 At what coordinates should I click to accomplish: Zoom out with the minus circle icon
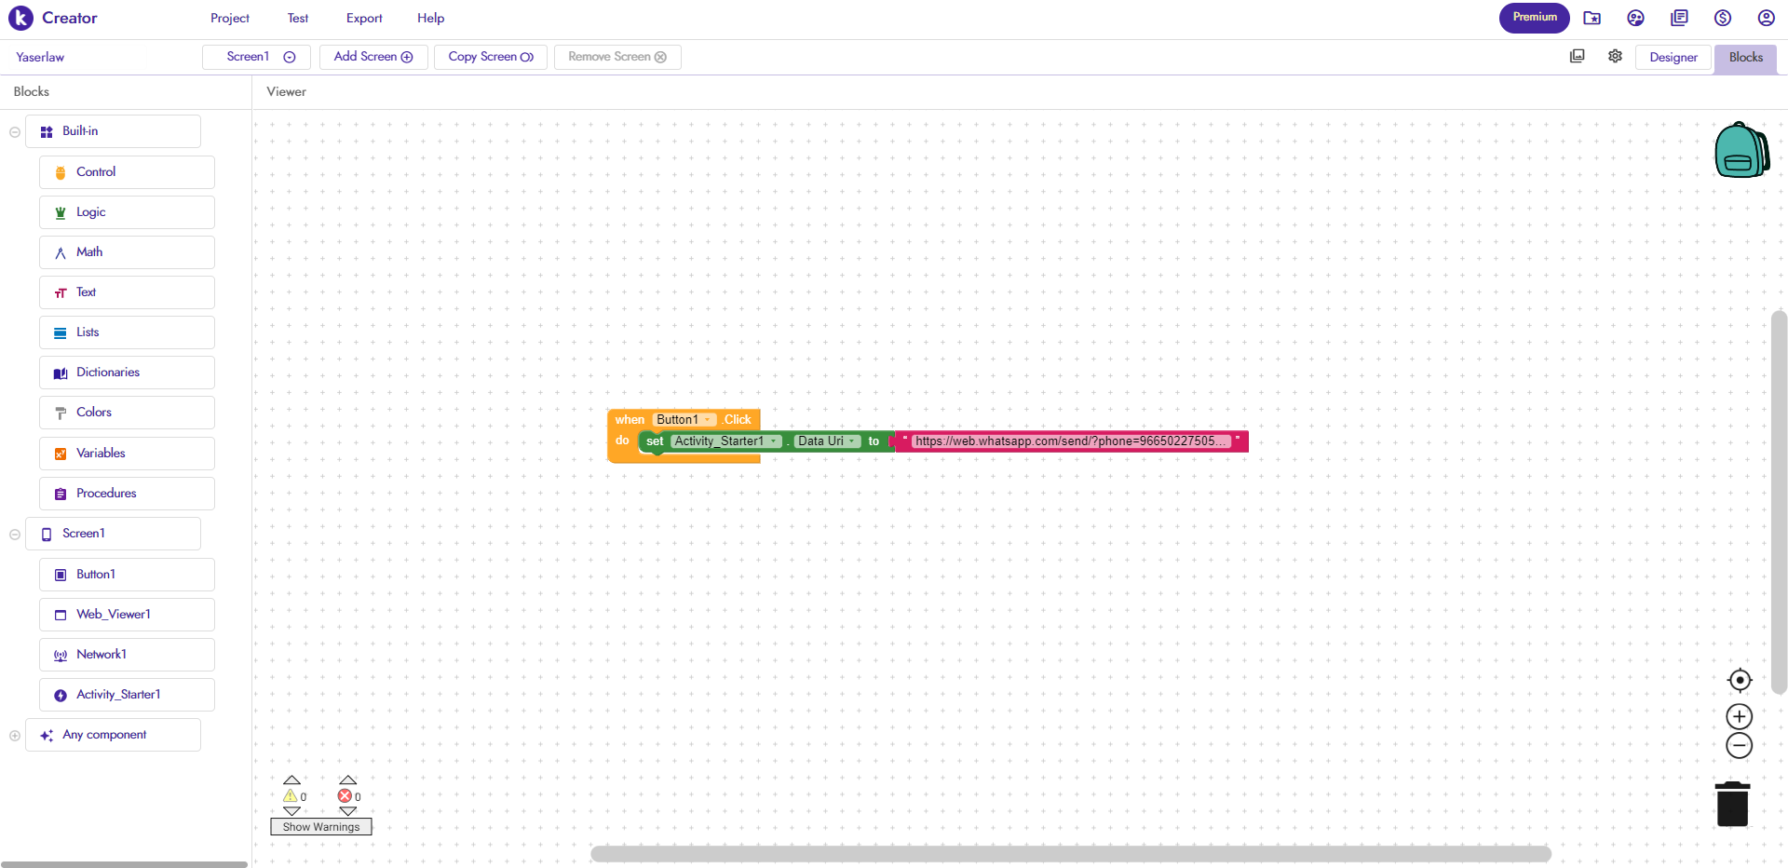coord(1739,745)
